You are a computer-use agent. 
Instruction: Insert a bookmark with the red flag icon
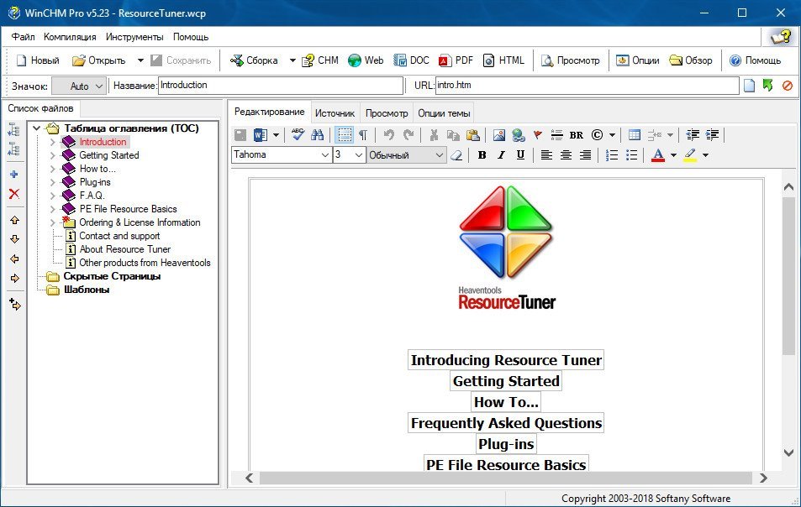click(x=537, y=134)
